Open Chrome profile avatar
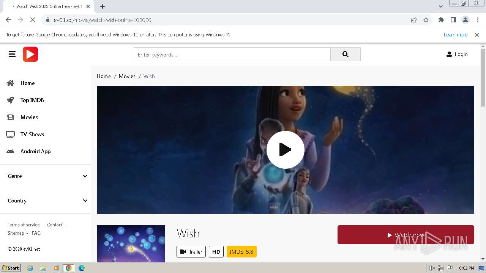This screenshot has width=486, height=273. pyautogui.click(x=465, y=20)
